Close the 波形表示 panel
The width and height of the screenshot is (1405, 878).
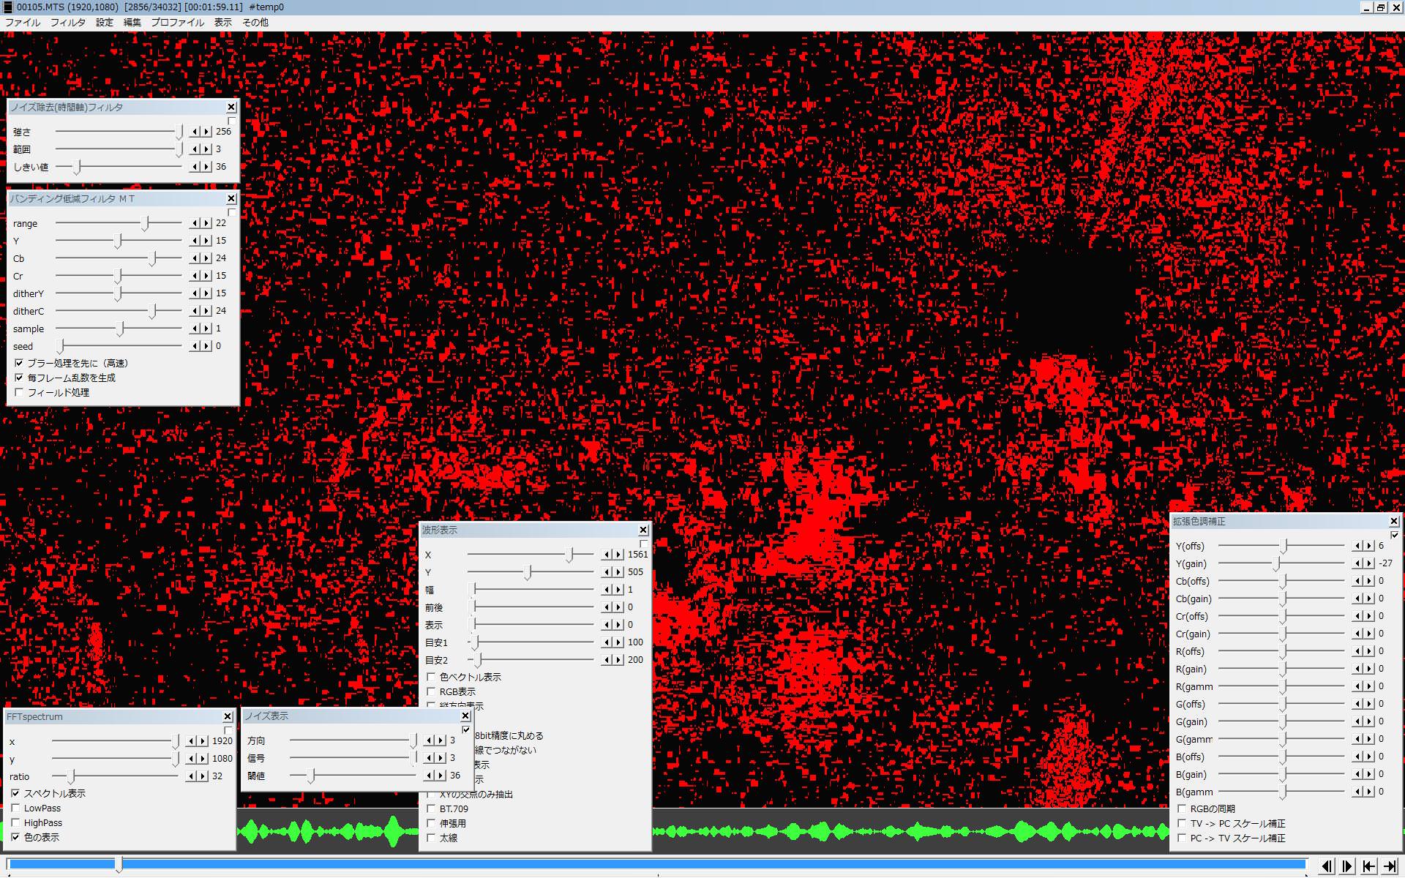click(643, 530)
